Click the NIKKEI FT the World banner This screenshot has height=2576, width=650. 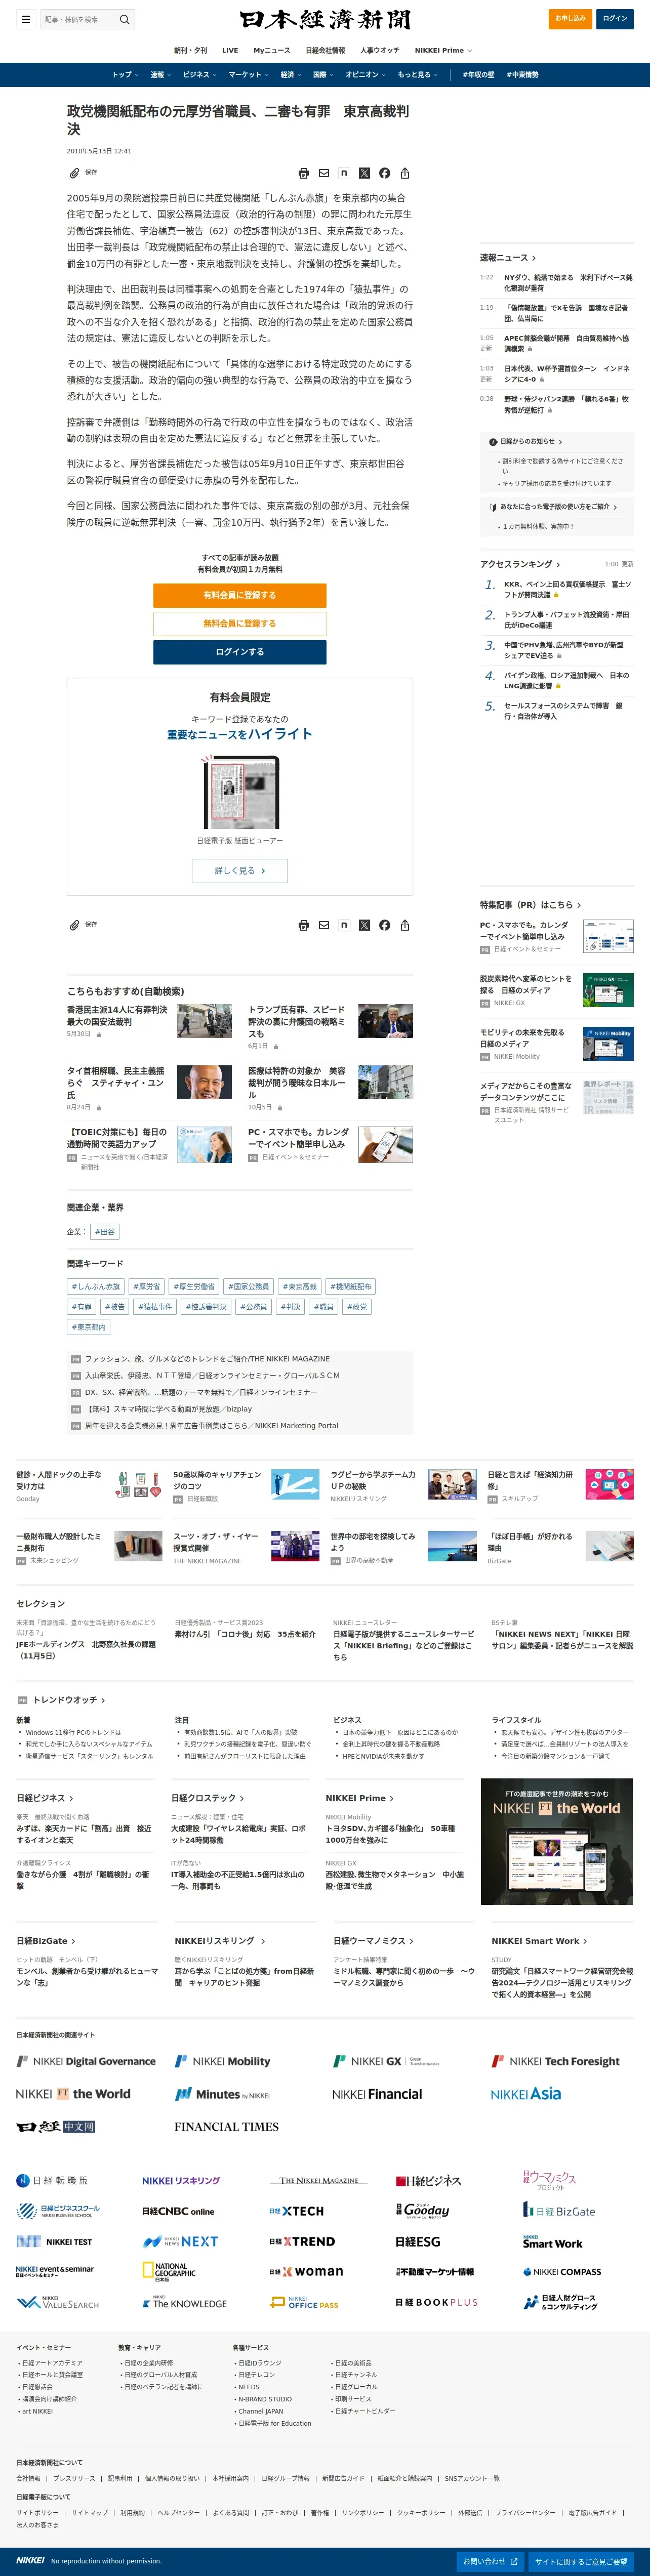tap(556, 1841)
